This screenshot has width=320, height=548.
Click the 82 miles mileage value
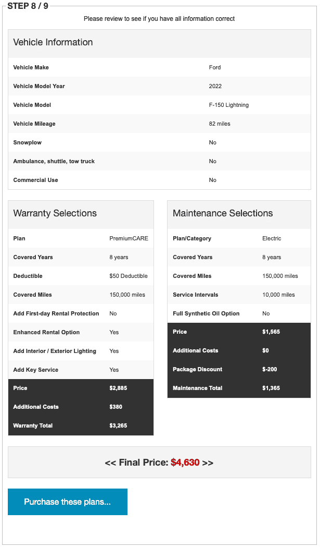point(220,124)
